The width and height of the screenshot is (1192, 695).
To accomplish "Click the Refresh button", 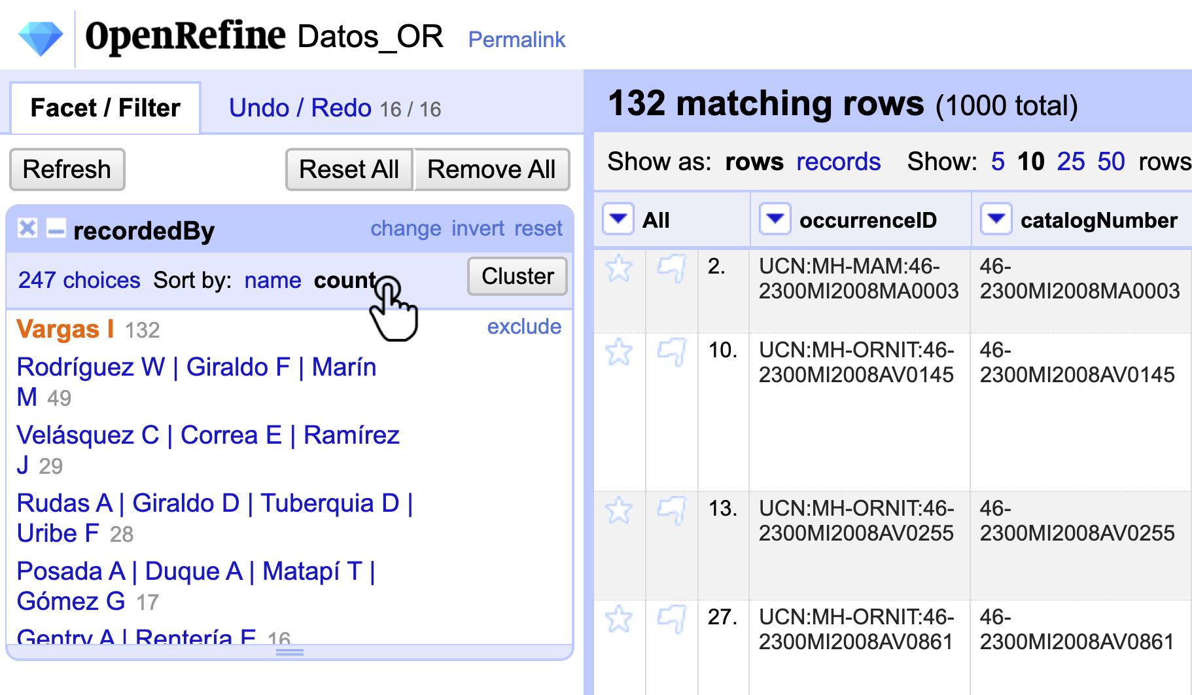I will [67, 169].
